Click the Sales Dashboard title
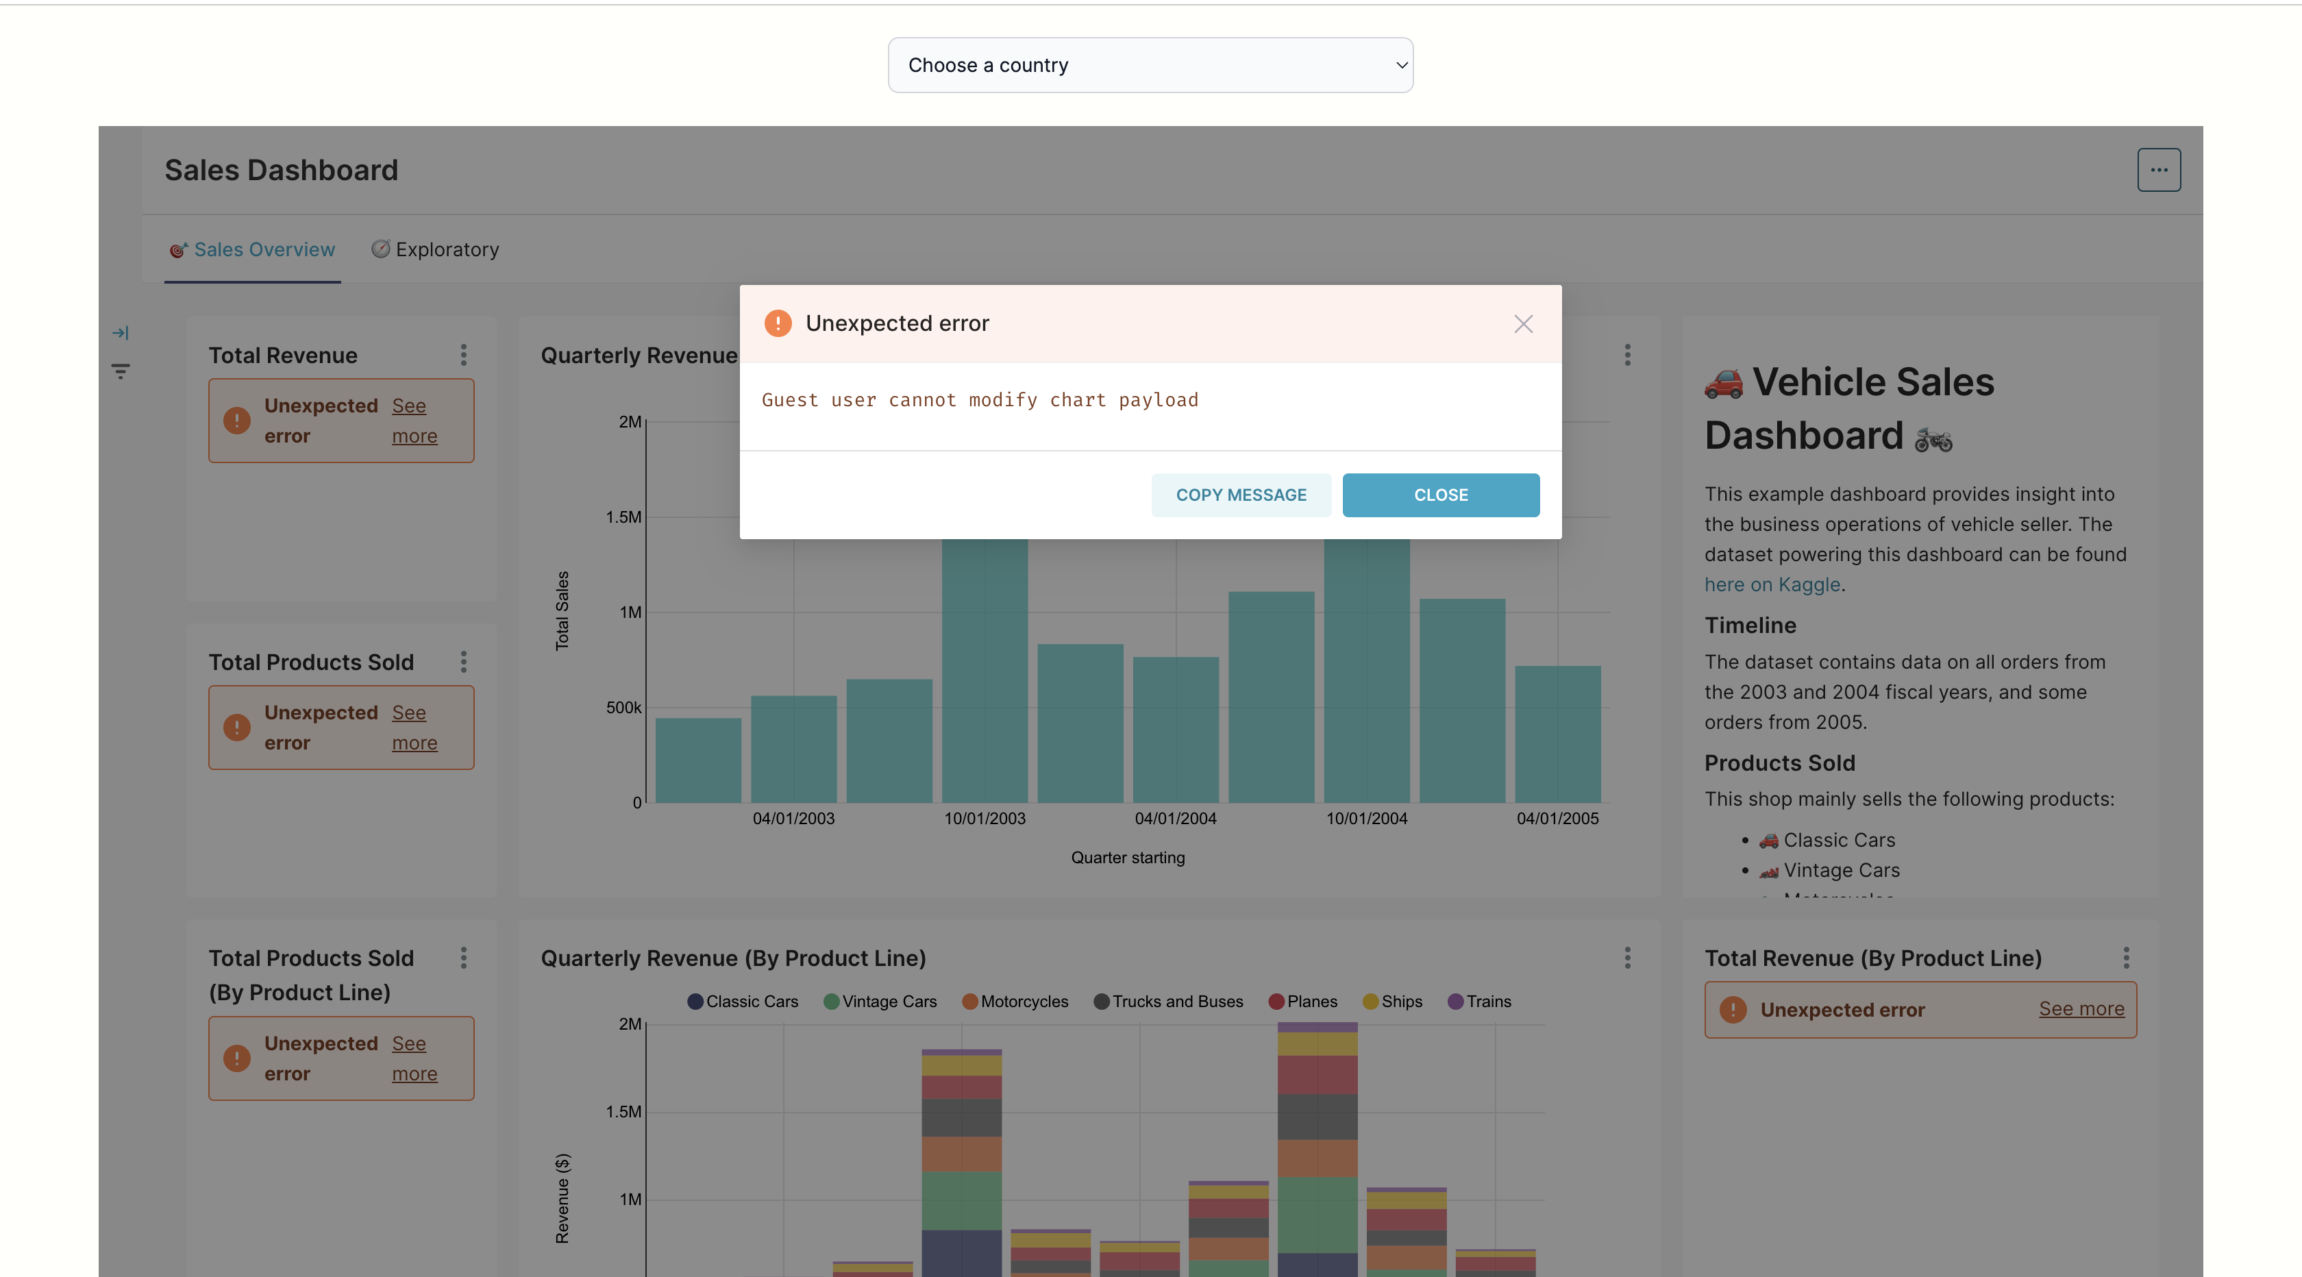 click(282, 170)
